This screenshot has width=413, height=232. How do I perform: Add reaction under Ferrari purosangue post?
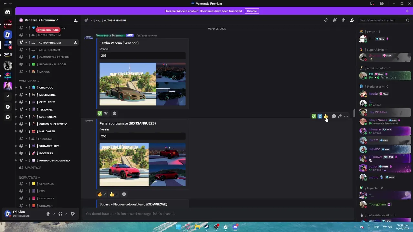(x=124, y=194)
